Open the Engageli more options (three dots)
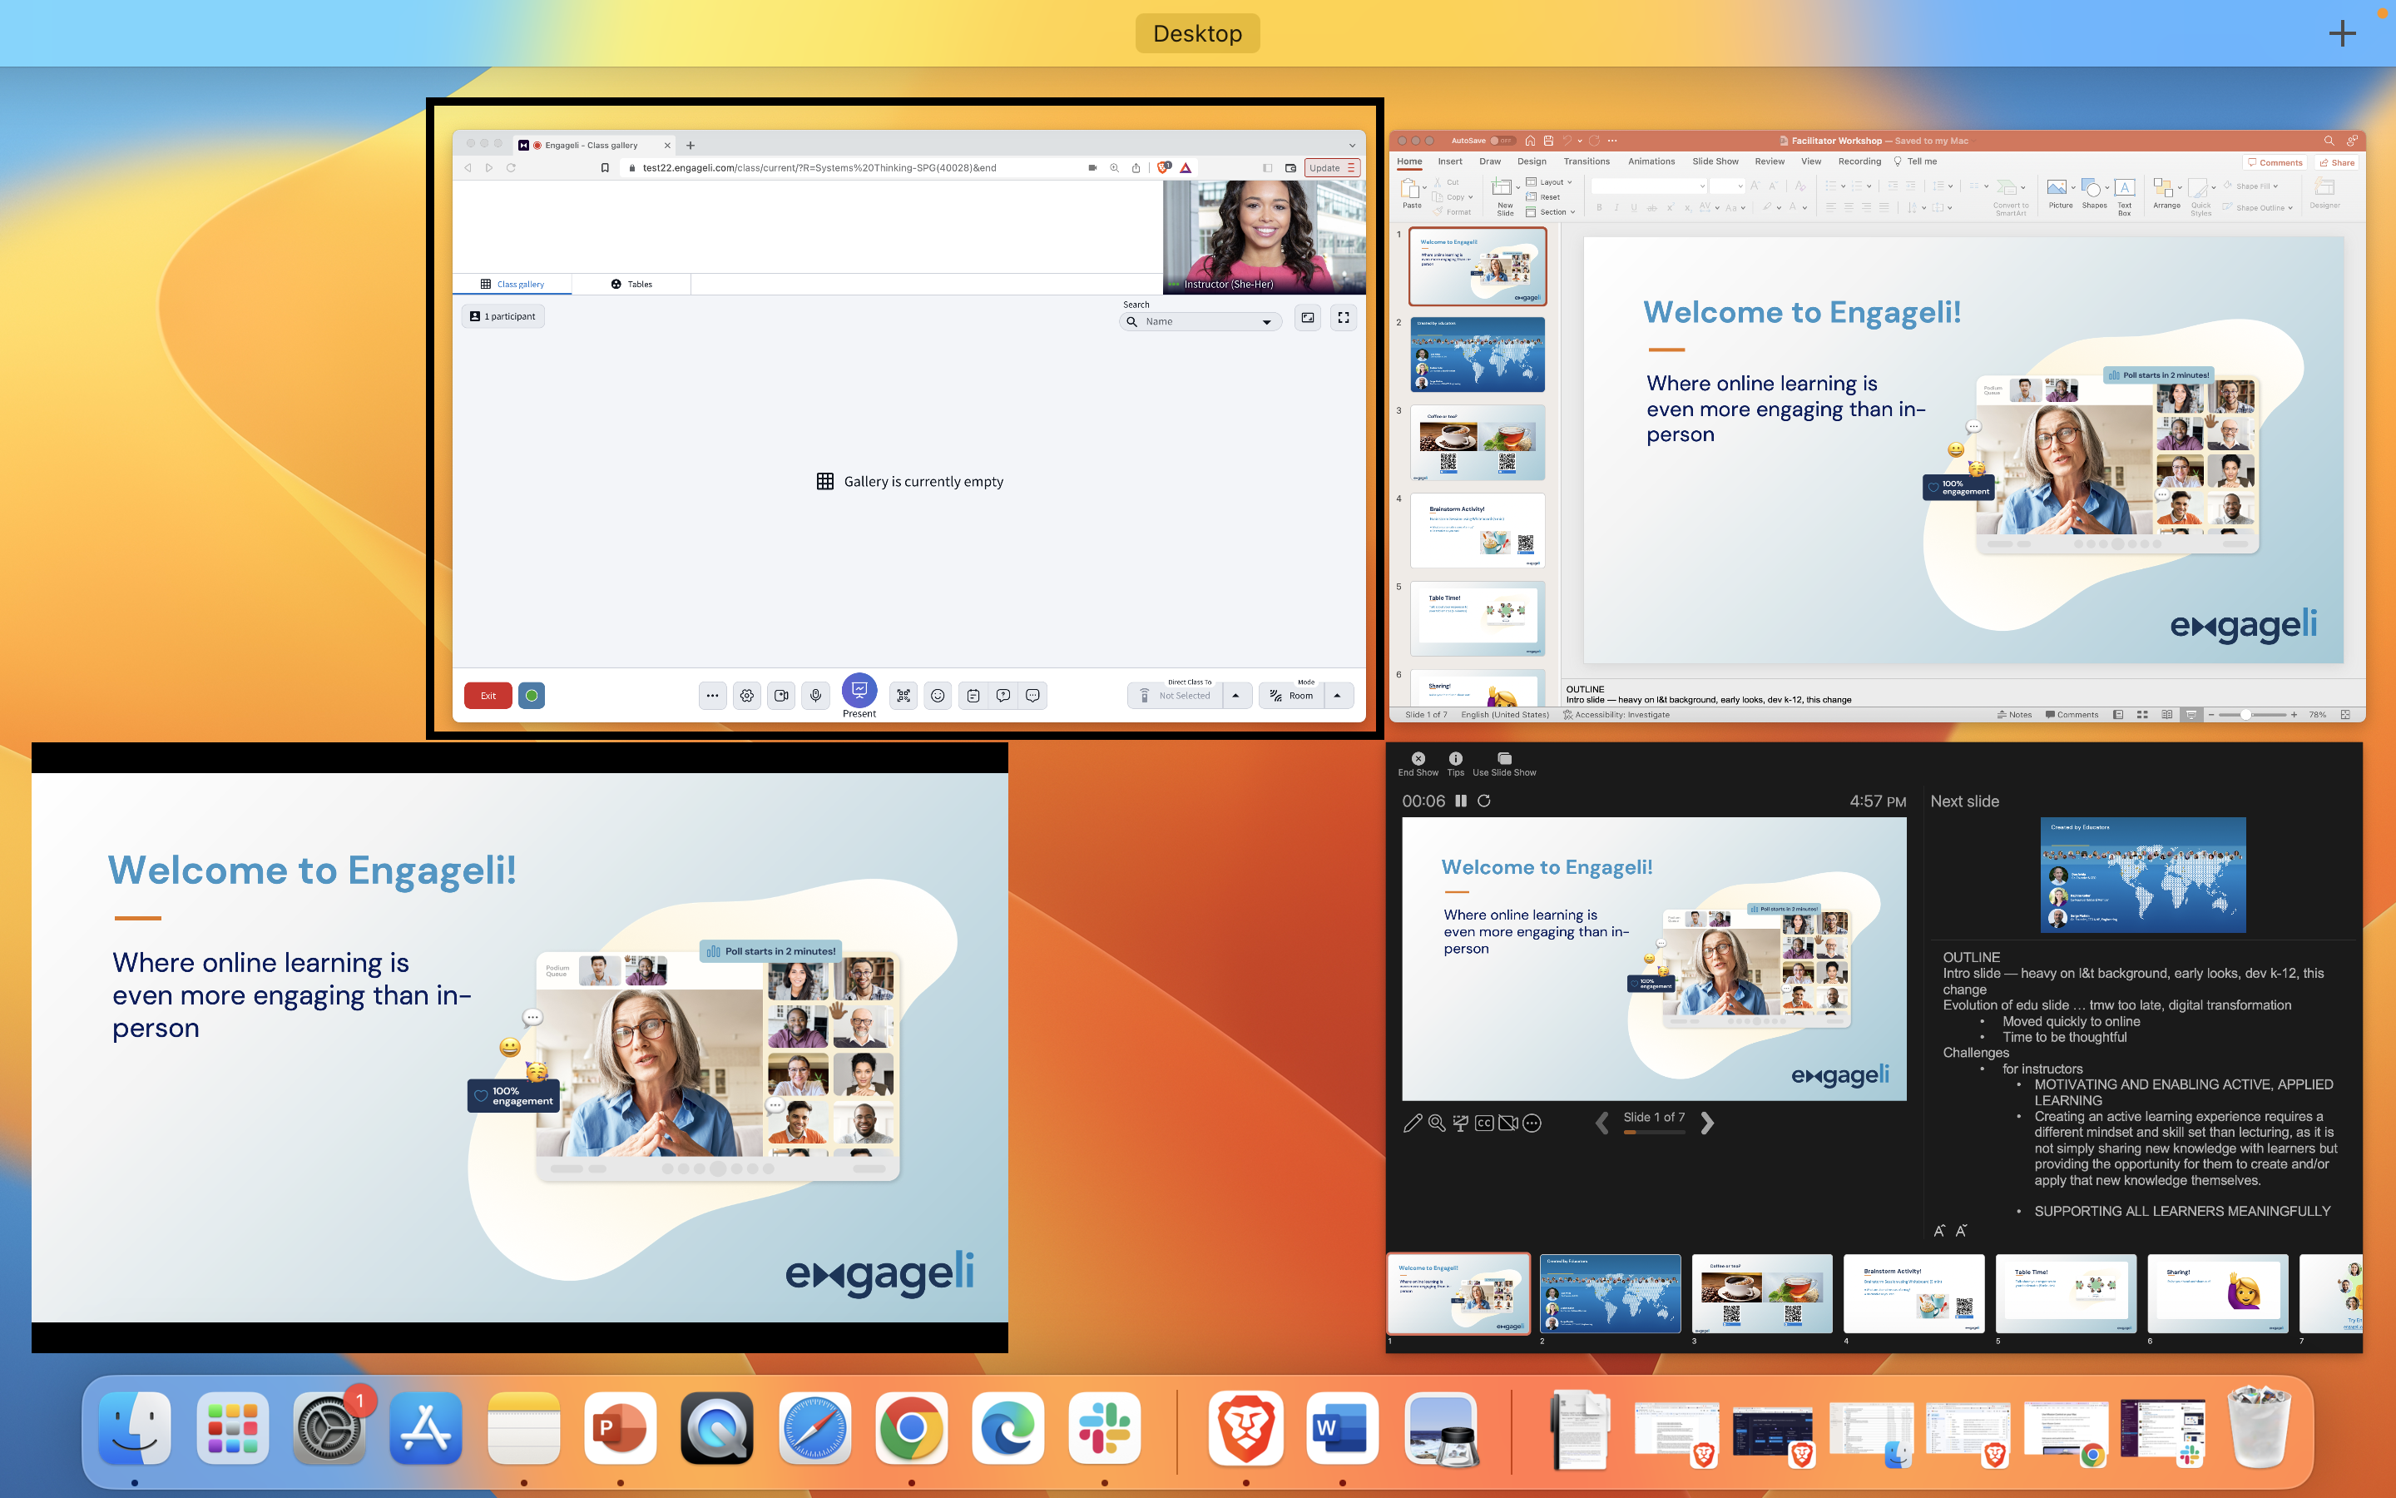The height and width of the screenshot is (1498, 2396). pyautogui.click(x=712, y=696)
